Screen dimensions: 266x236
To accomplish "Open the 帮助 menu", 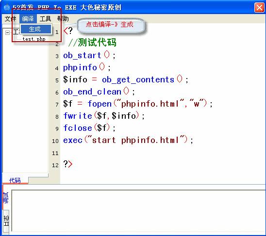I will (x=63, y=18).
